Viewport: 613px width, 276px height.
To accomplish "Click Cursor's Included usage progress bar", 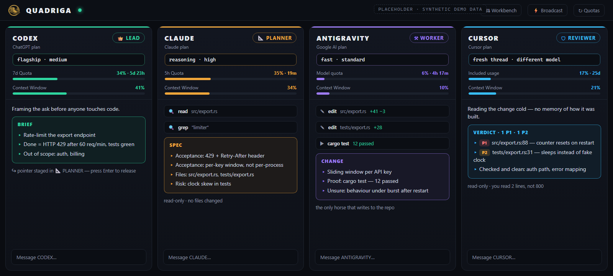I will click(x=534, y=79).
